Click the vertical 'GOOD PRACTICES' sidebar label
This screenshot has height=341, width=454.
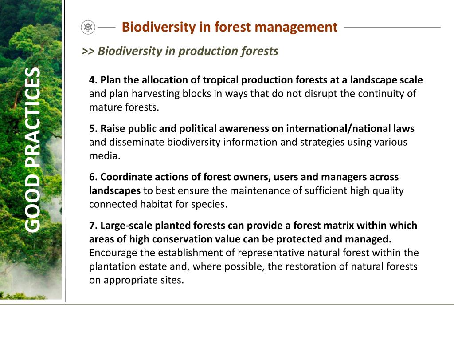click(x=32, y=150)
